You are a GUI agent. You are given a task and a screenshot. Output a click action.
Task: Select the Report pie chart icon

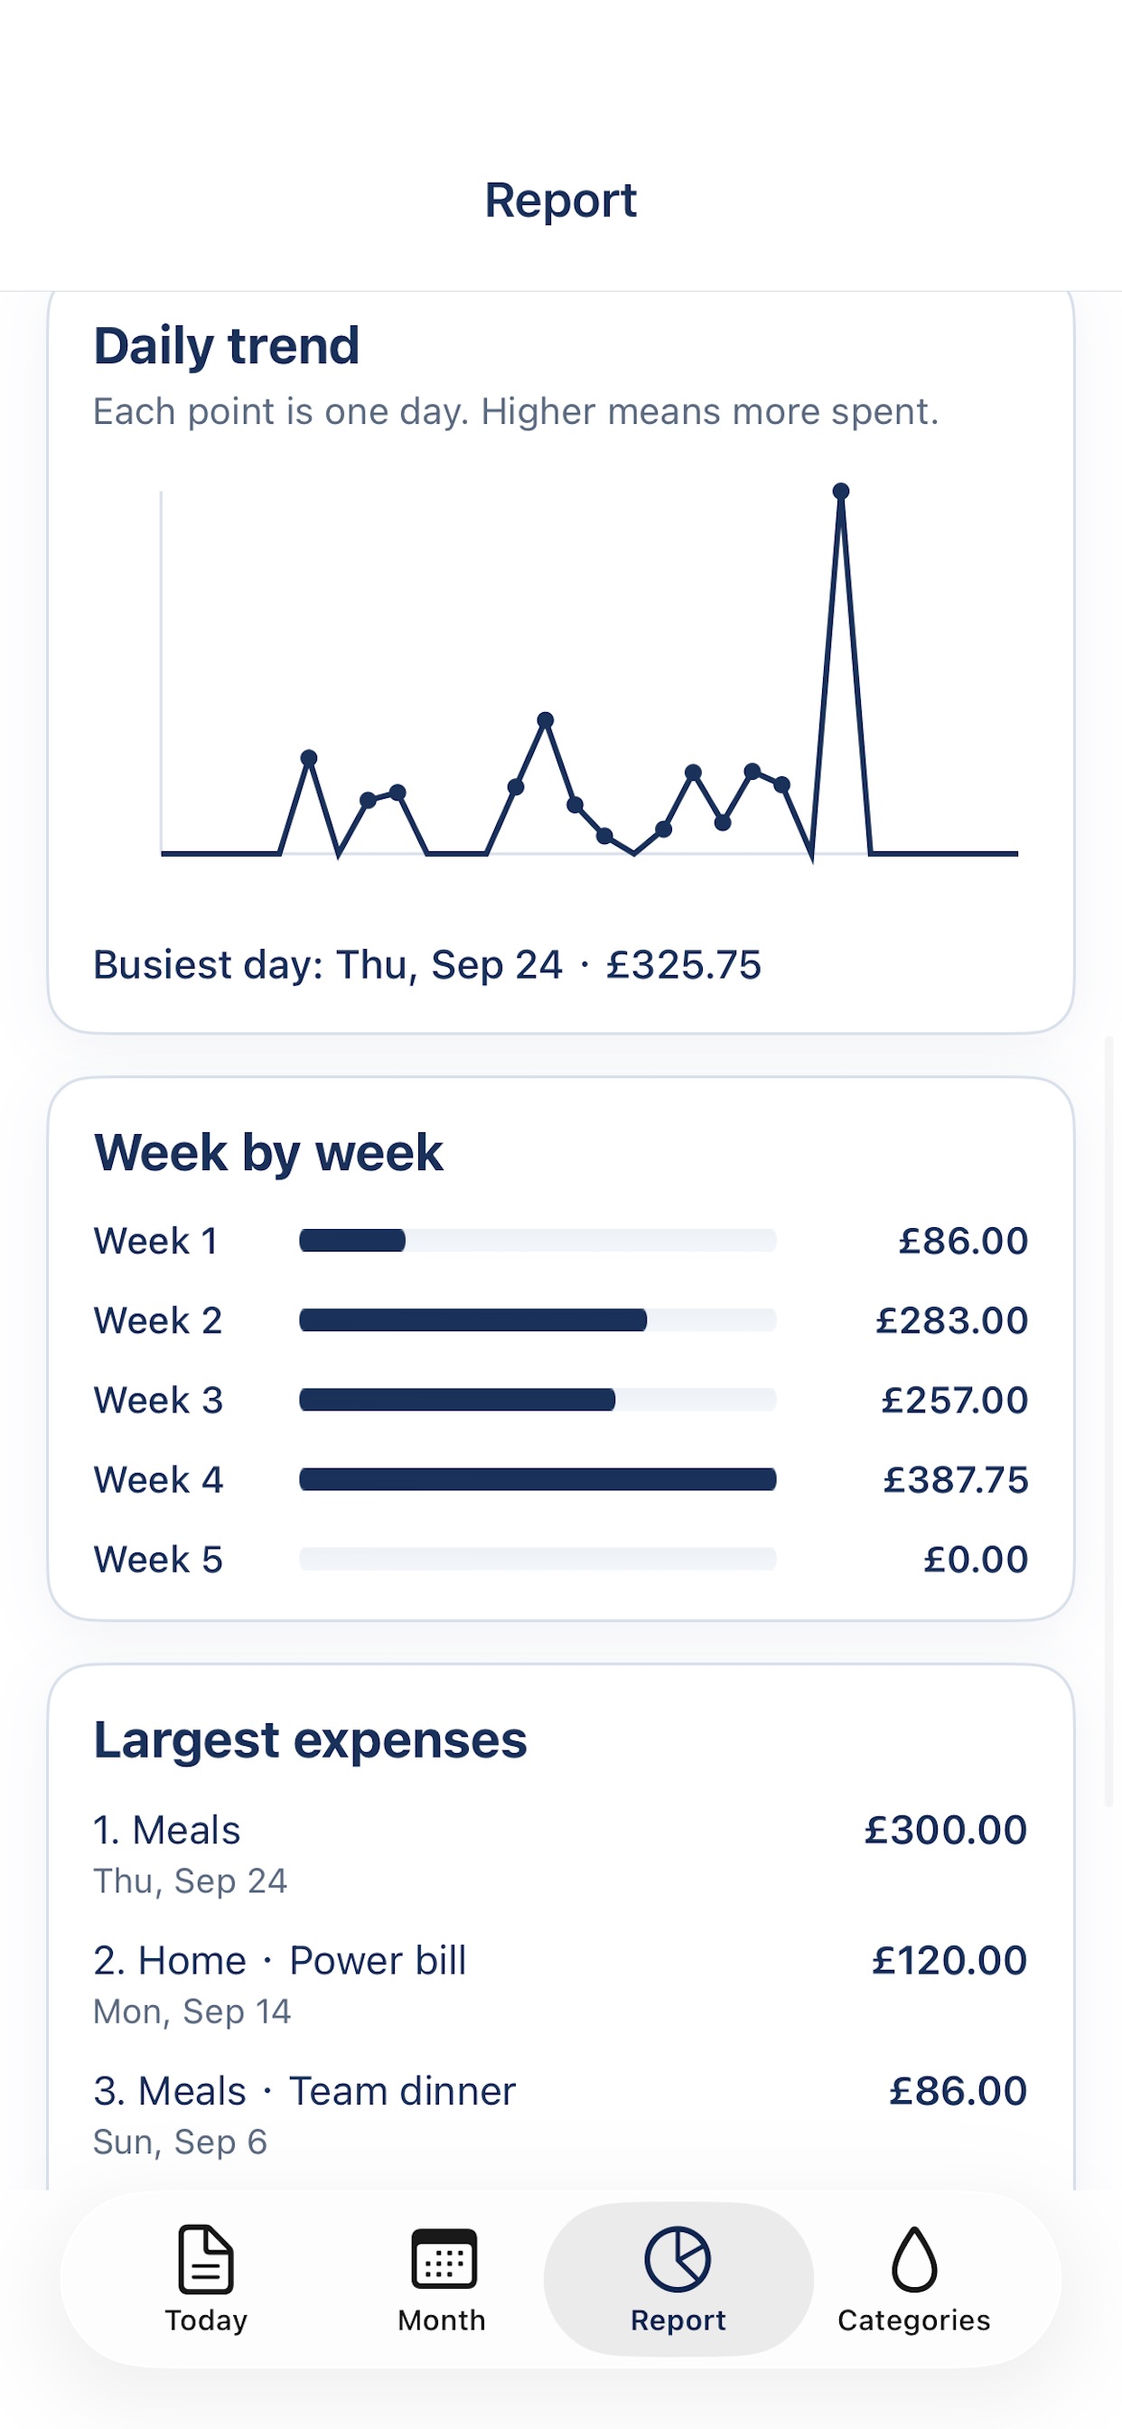coord(677,2258)
